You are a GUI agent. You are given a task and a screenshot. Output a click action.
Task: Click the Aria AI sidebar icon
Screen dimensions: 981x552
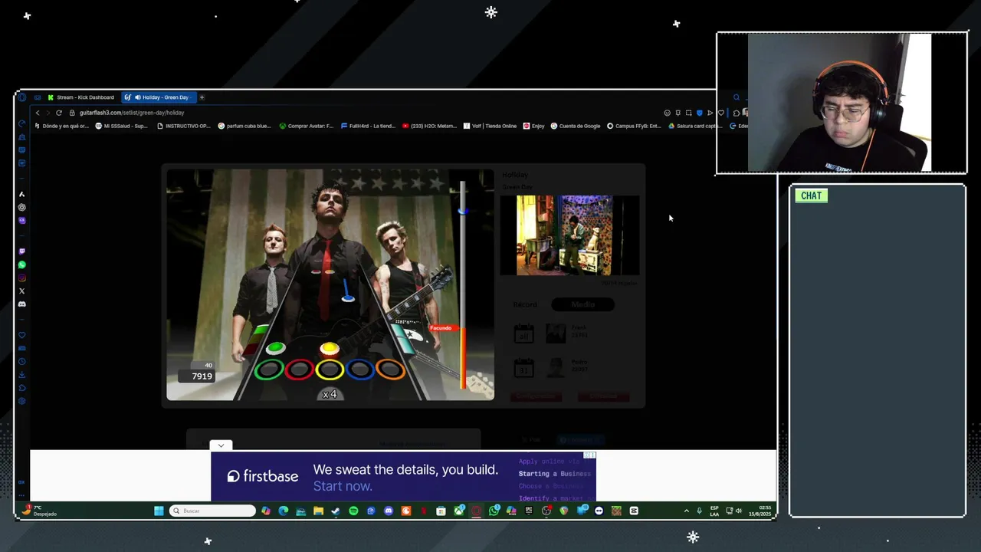click(x=21, y=194)
